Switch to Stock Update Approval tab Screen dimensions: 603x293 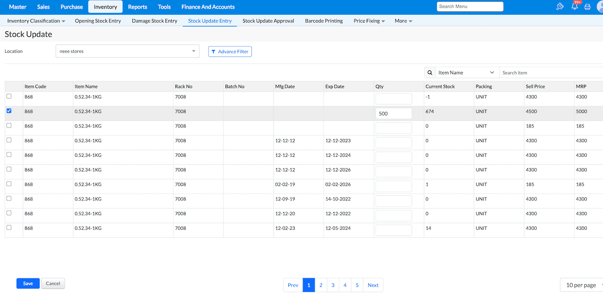pyautogui.click(x=268, y=21)
